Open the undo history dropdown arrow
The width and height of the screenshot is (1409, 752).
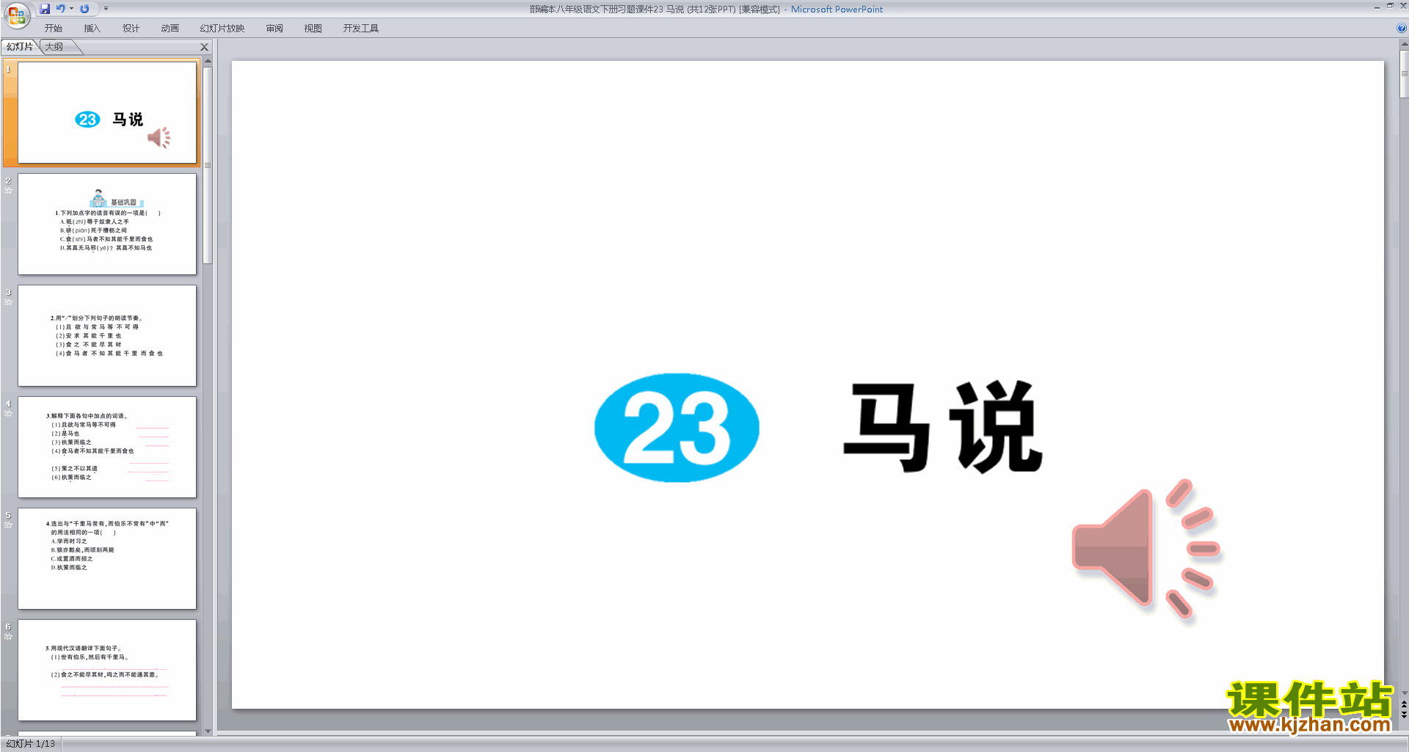pos(71,9)
